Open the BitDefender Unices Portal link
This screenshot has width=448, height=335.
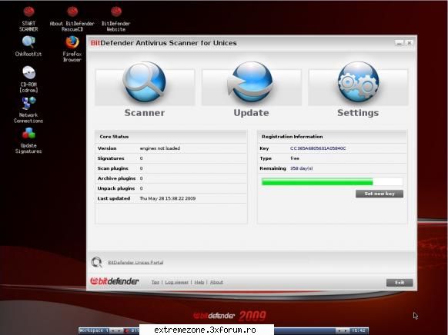135,262
